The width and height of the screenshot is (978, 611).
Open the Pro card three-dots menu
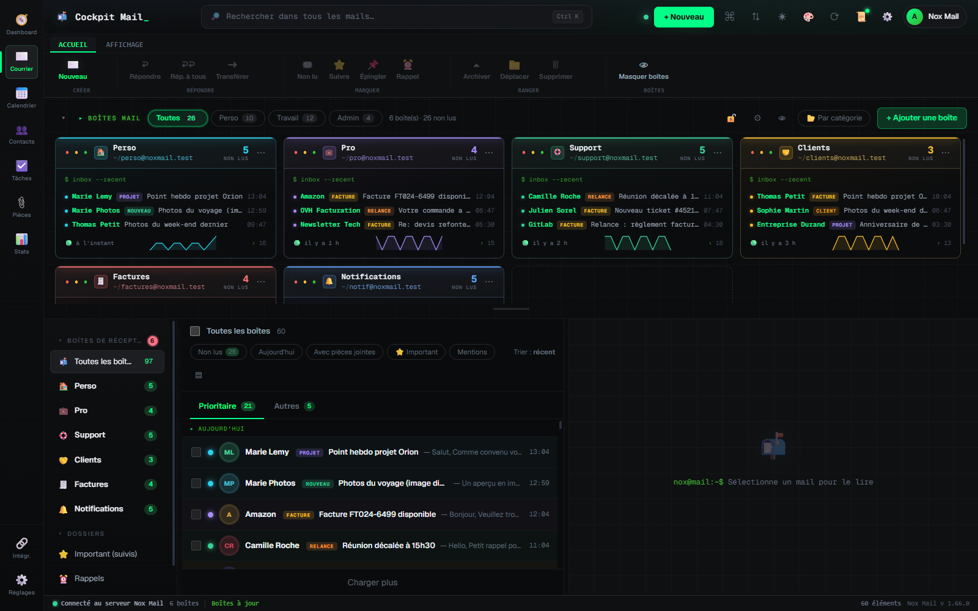tap(489, 153)
